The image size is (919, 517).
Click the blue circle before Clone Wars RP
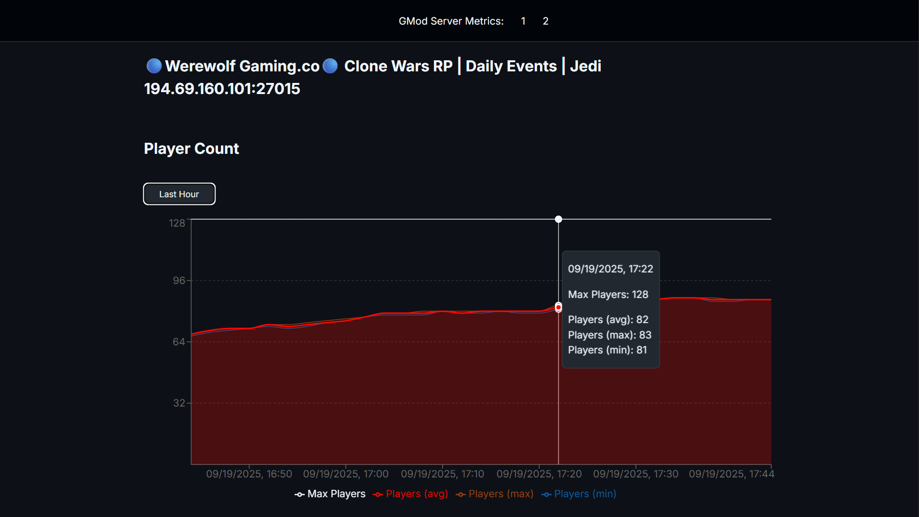coord(330,66)
